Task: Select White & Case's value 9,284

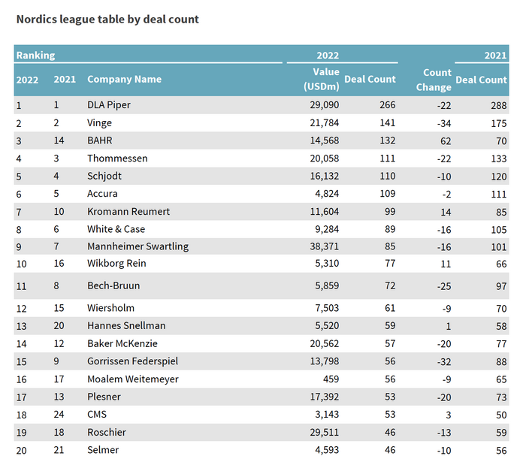Action: pyautogui.click(x=327, y=230)
